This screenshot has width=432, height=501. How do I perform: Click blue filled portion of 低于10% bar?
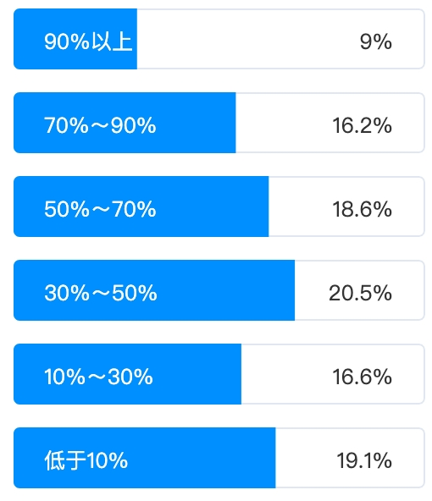click(144, 458)
